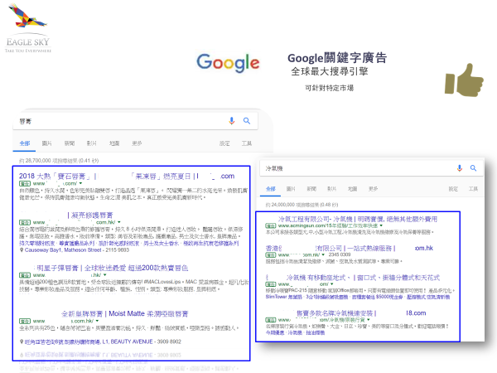Open the 明星子彈唇膏 全球妝迷最愛 ad headline

point(111,268)
